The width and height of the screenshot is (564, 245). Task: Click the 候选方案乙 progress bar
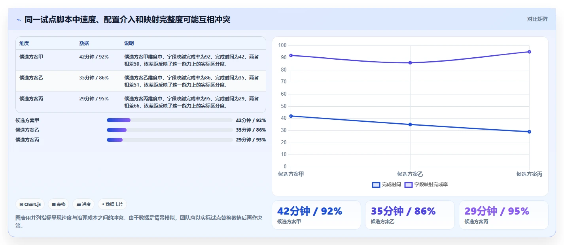tap(170, 130)
